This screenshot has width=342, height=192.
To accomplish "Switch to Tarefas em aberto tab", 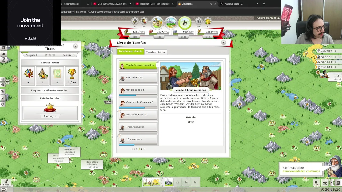I will [130, 51].
